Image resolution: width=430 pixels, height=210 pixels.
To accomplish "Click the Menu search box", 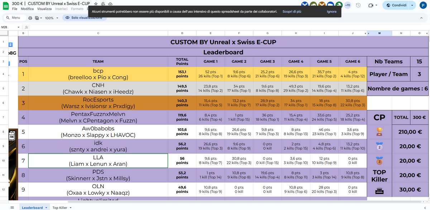I will 14,18.
